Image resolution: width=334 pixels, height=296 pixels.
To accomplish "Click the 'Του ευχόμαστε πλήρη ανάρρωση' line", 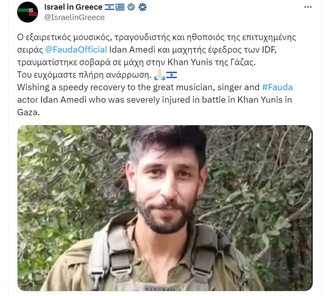I will [84, 75].
